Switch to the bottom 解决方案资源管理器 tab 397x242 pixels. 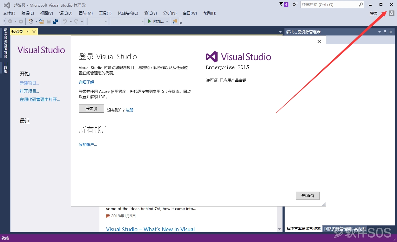[304, 228]
